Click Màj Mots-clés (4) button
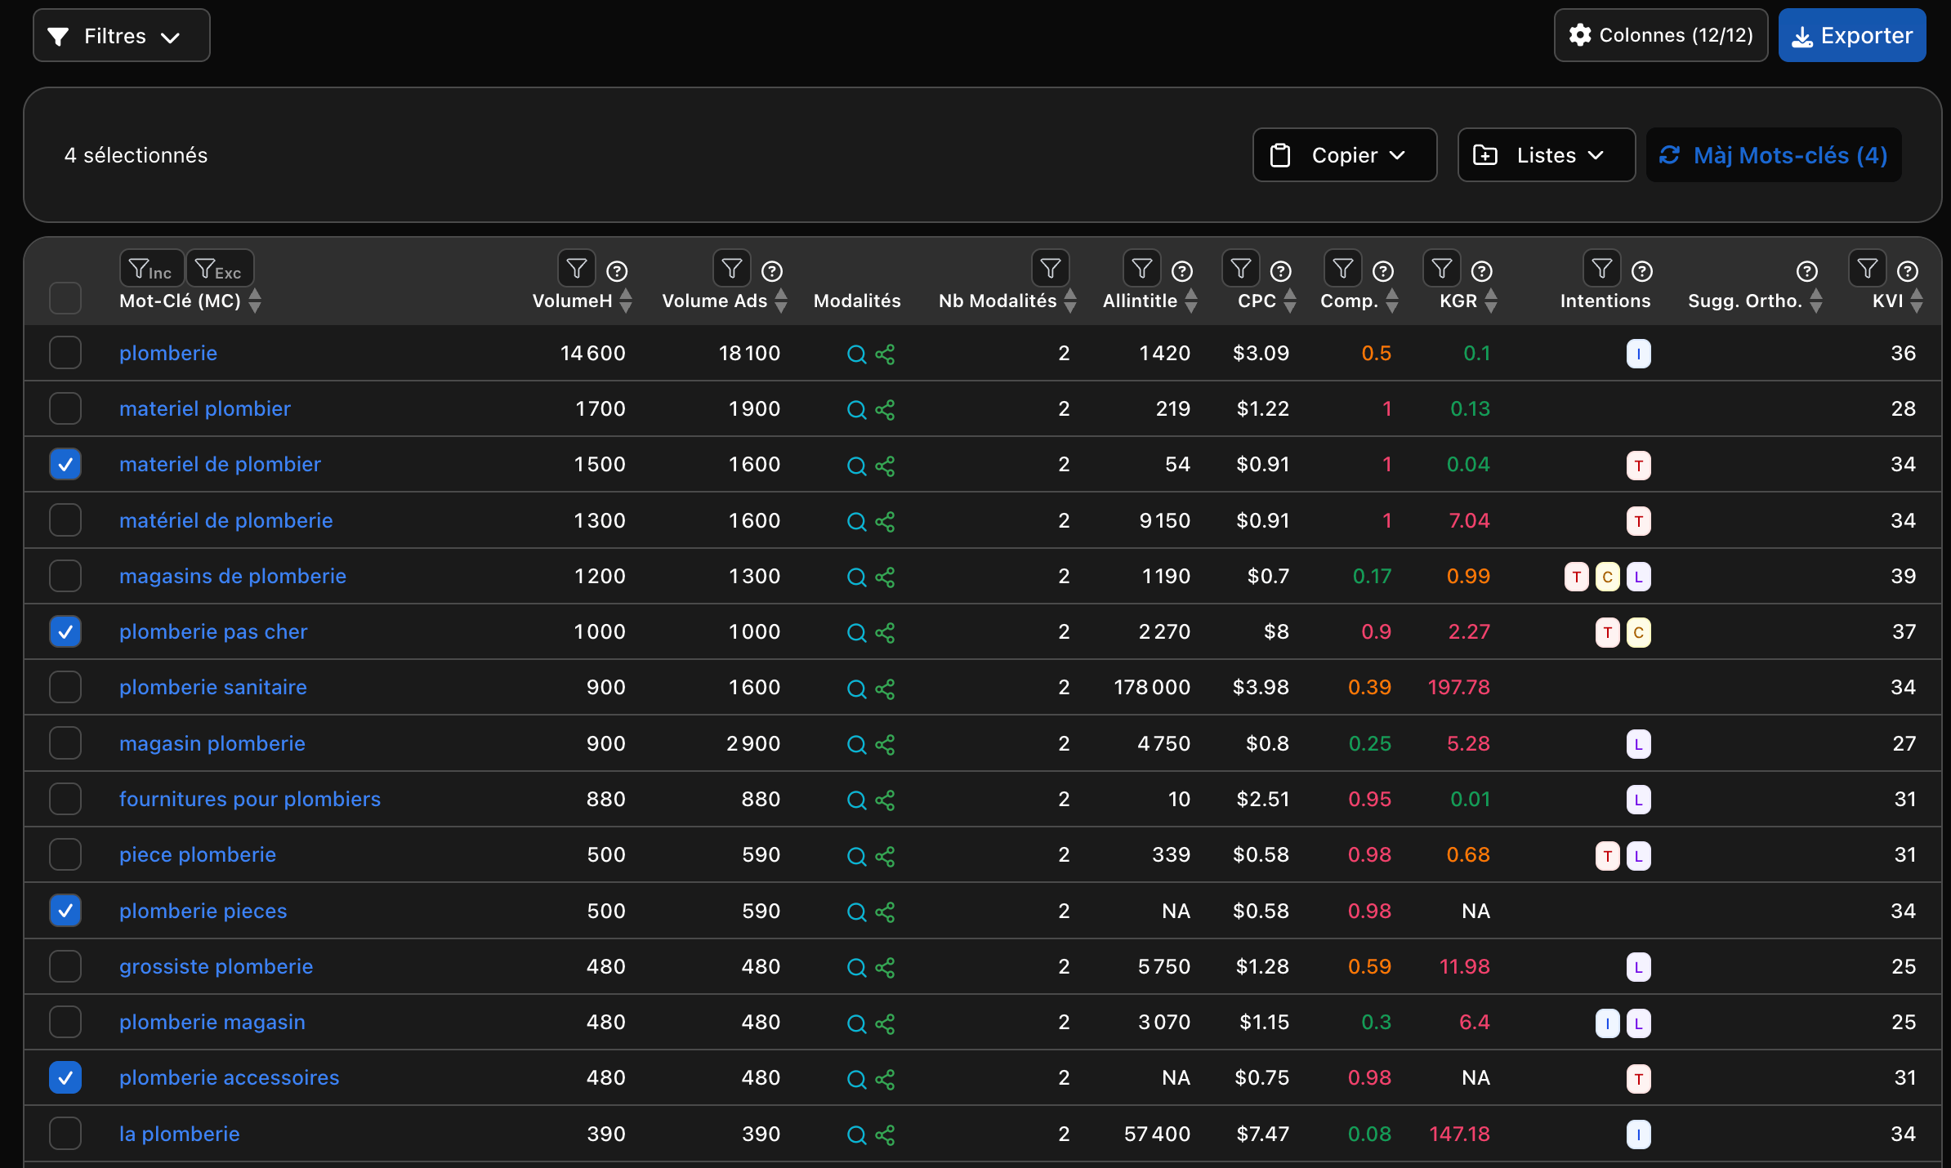Viewport: 1951px width, 1168px height. (1774, 155)
